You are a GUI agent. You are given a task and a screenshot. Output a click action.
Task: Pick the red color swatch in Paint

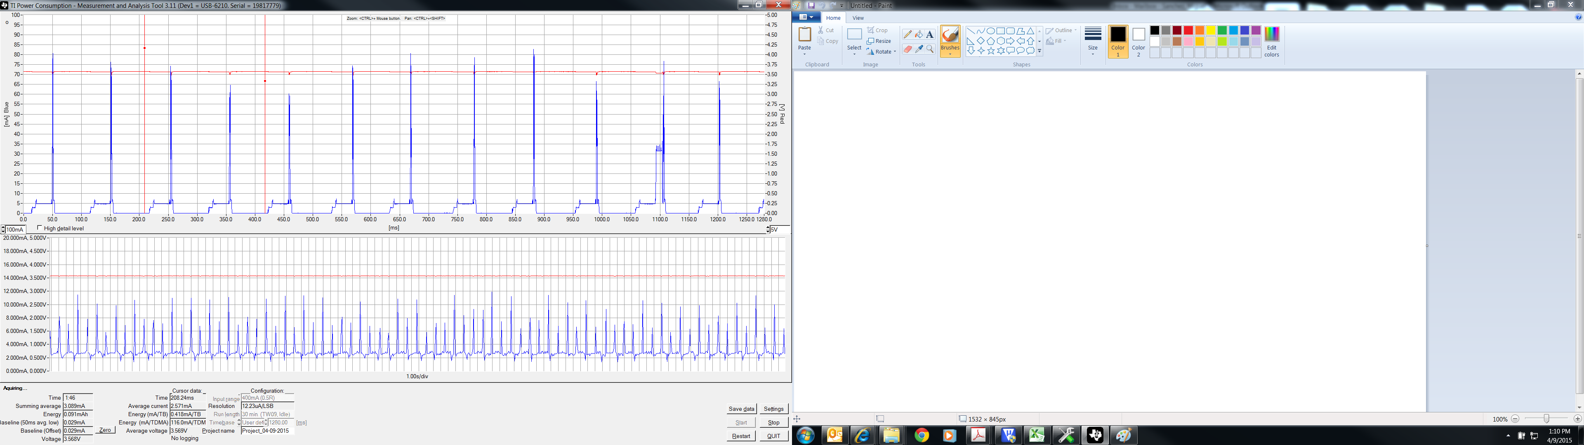[x=1188, y=31]
